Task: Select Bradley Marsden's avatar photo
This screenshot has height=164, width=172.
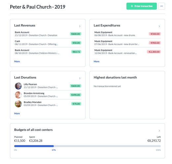Action: 18,104
